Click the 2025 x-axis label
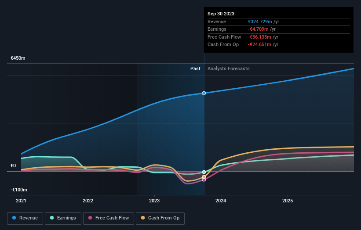 288,201
